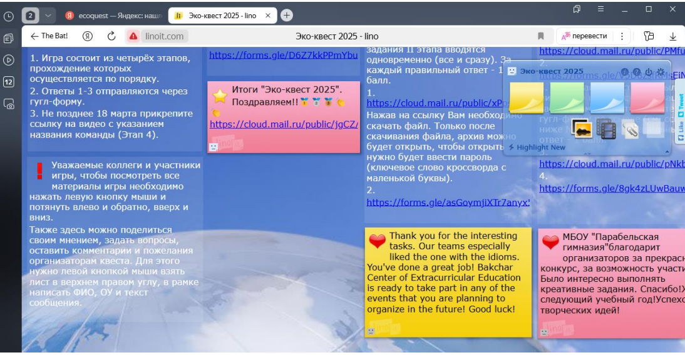Click text "3. Не позднее 18 марта прикрепите"
Screen dimensions: 685x355
tap(111, 113)
